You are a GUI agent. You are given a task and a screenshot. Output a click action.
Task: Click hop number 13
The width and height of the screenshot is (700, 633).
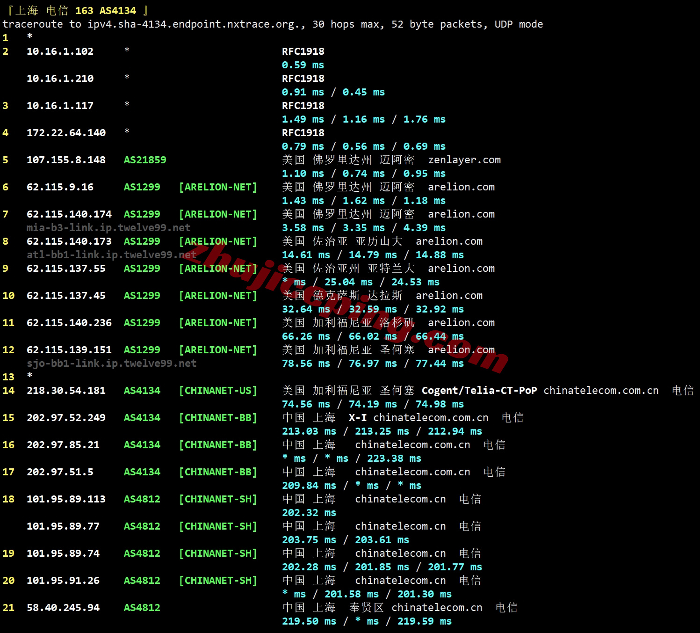8,377
